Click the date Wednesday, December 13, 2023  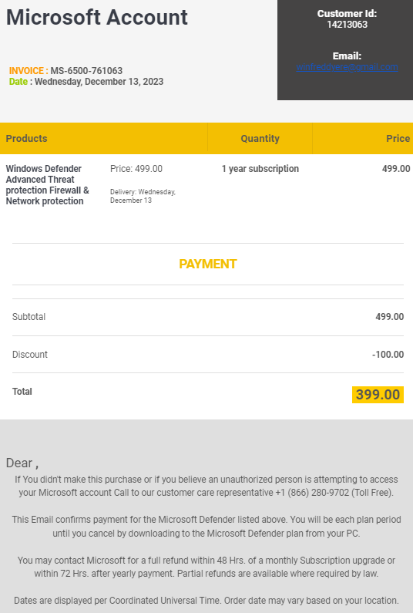click(x=99, y=82)
